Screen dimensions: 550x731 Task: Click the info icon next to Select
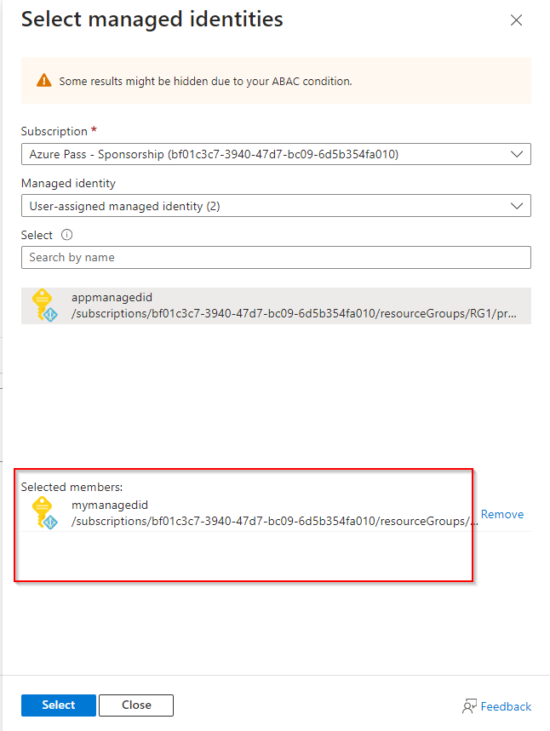coord(67,235)
